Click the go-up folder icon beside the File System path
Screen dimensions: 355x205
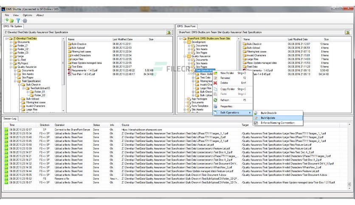169,32
